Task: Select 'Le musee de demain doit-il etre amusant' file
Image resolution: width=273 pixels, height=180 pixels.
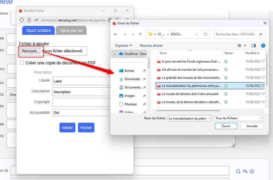Action: pos(190,94)
